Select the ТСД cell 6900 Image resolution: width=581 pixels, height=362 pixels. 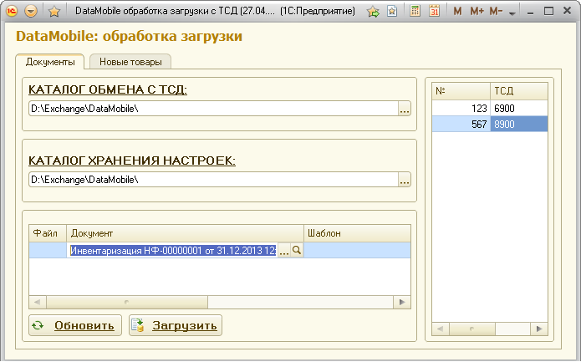[x=519, y=108]
